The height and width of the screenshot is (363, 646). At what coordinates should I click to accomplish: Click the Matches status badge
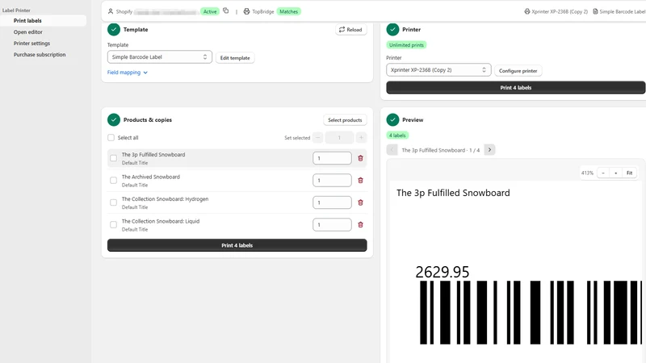(x=289, y=11)
